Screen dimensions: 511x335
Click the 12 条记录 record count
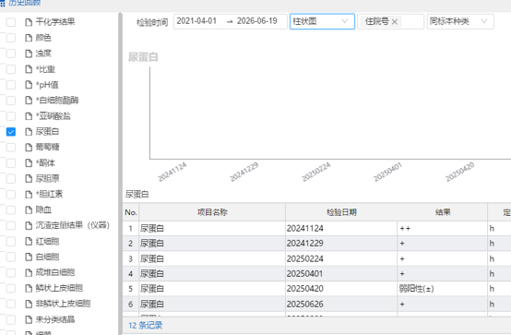click(x=146, y=325)
